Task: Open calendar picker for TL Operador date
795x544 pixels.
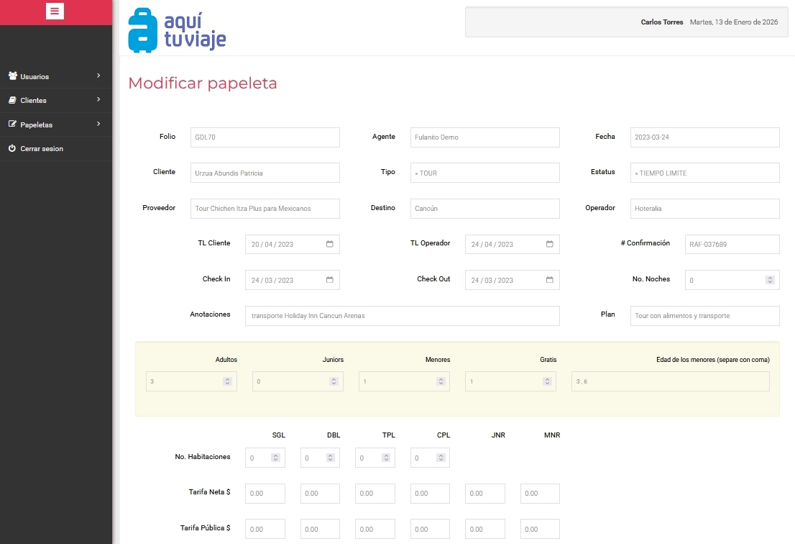Action: point(550,244)
